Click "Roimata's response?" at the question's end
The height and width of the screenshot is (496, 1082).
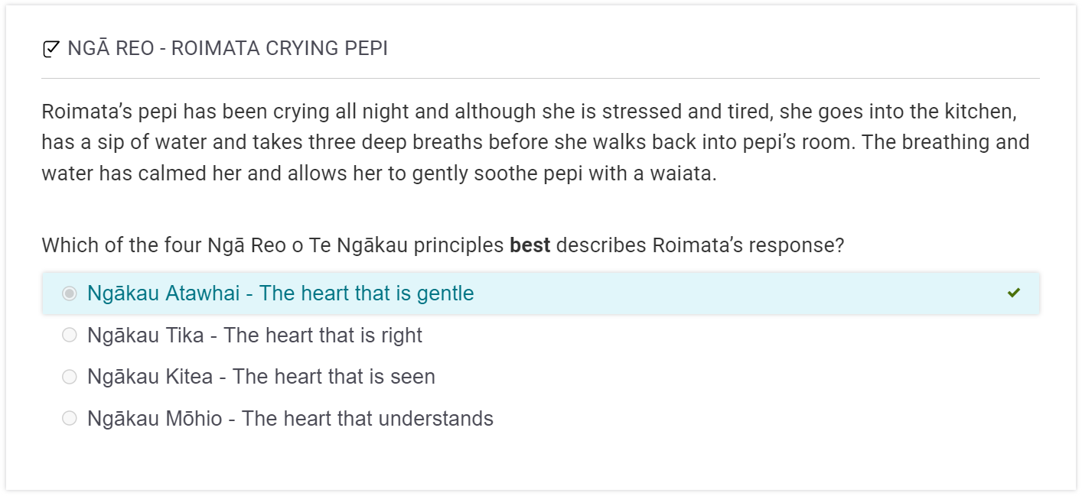748,246
